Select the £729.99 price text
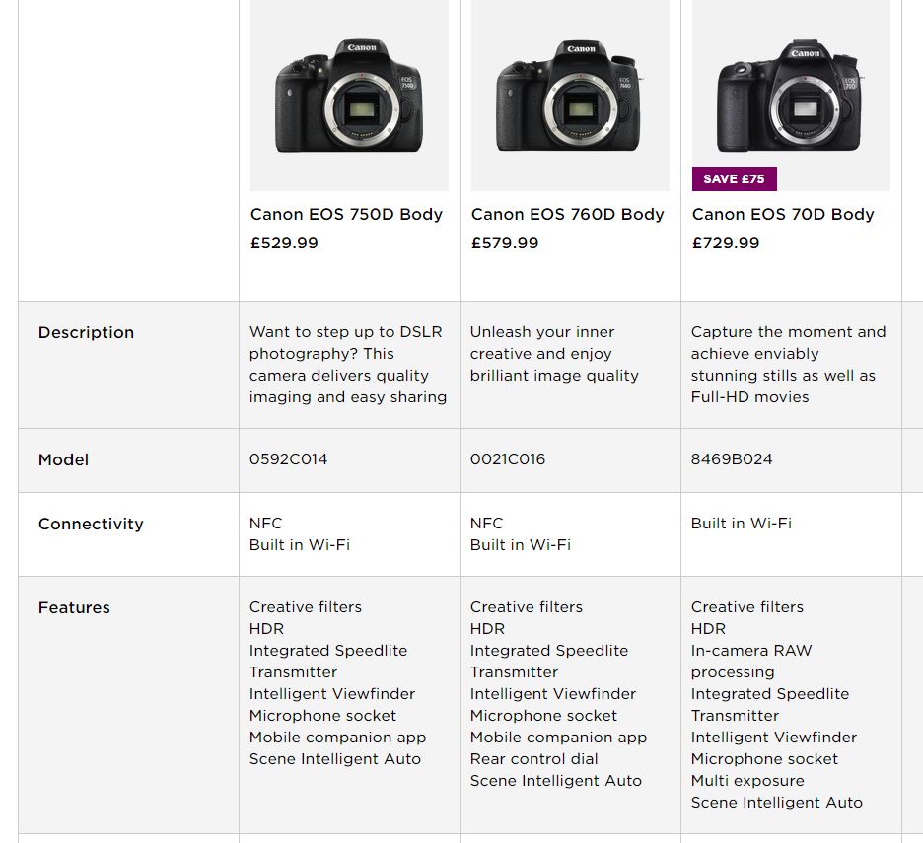Image resolution: width=923 pixels, height=843 pixels. (x=726, y=243)
